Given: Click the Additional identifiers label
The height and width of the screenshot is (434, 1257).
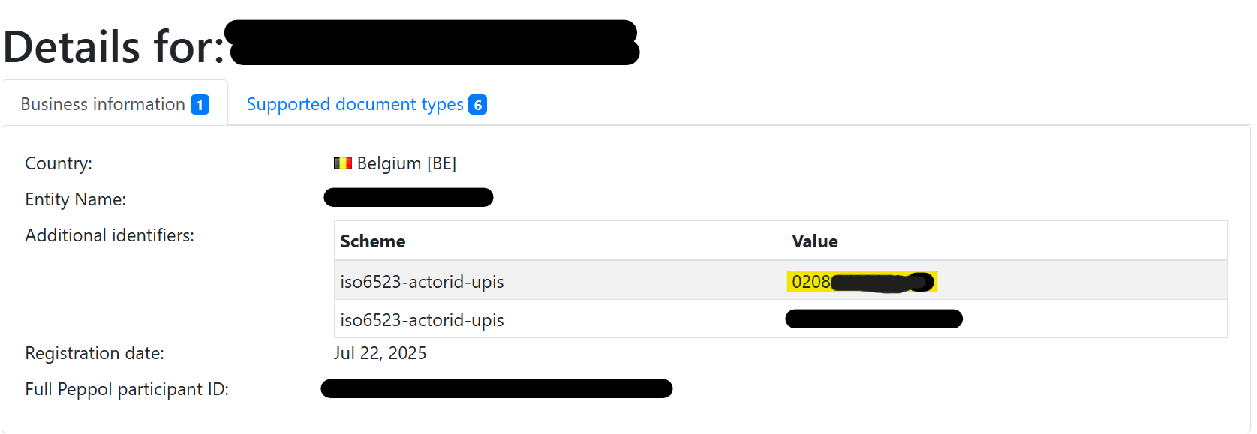Looking at the screenshot, I should (109, 235).
